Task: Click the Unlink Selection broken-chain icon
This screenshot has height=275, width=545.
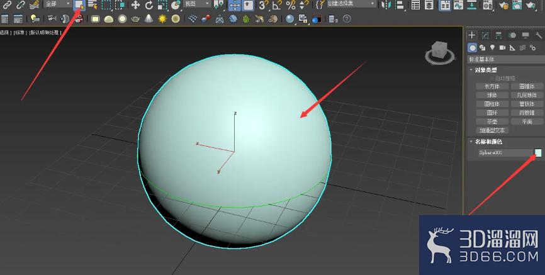Action: click(x=21, y=4)
